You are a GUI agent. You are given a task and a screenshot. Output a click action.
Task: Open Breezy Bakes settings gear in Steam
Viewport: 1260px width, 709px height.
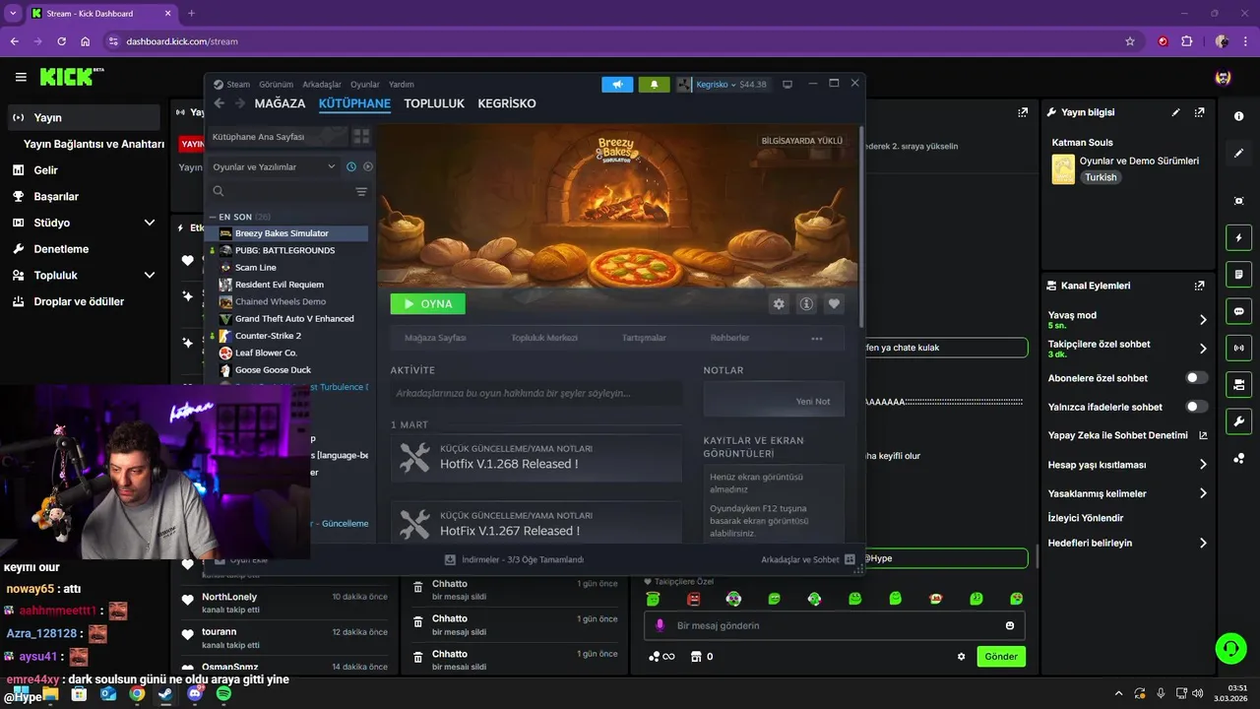pyautogui.click(x=779, y=304)
